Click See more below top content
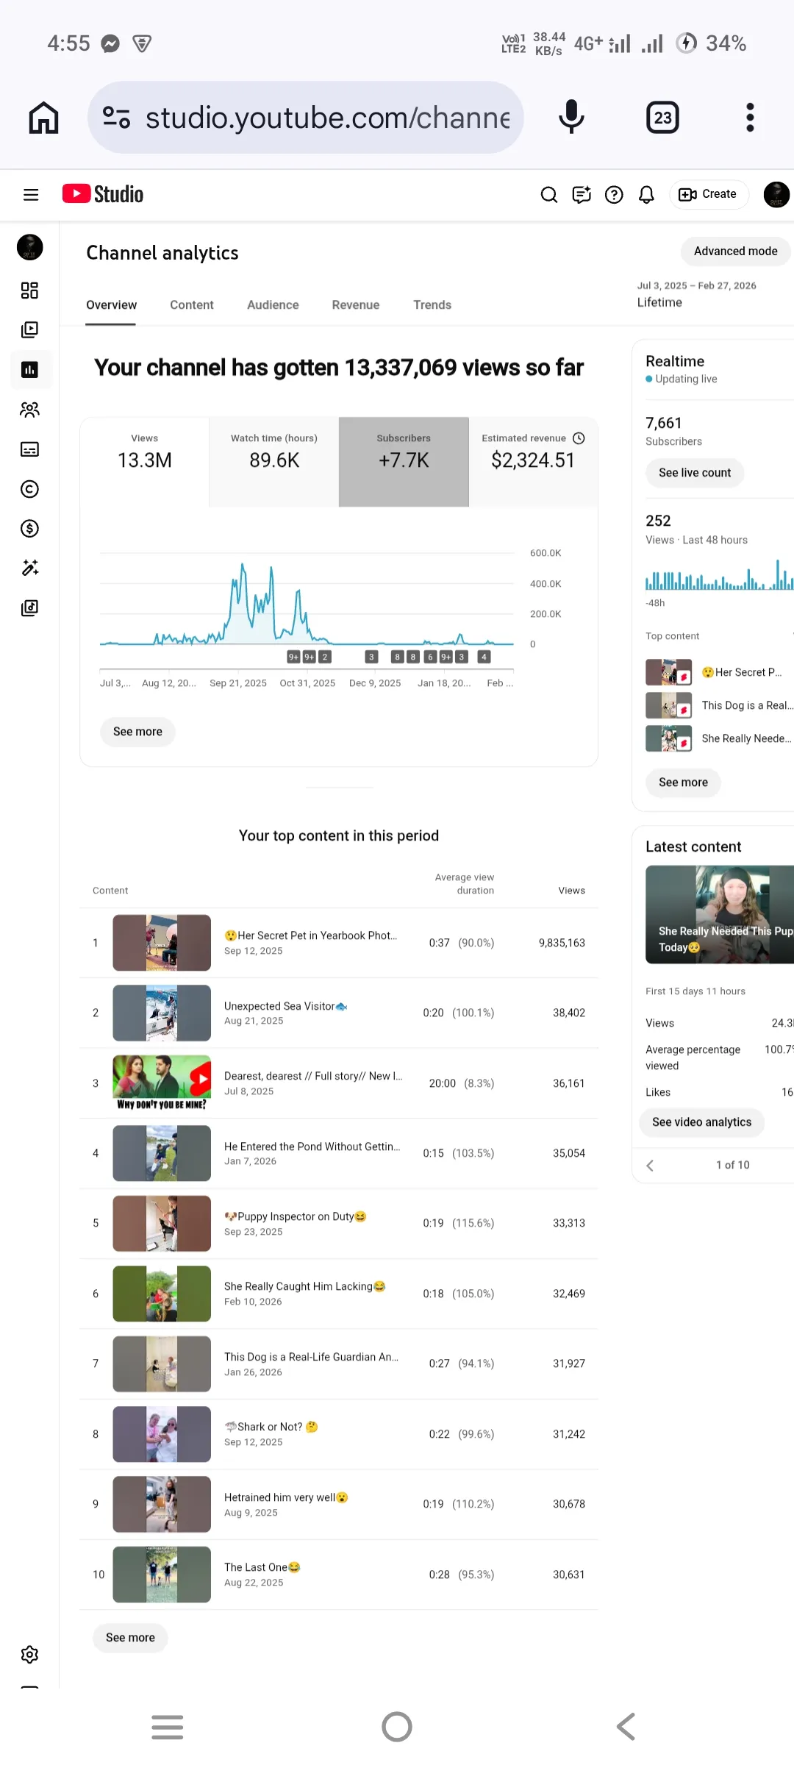 pyautogui.click(x=130, y=1638)
